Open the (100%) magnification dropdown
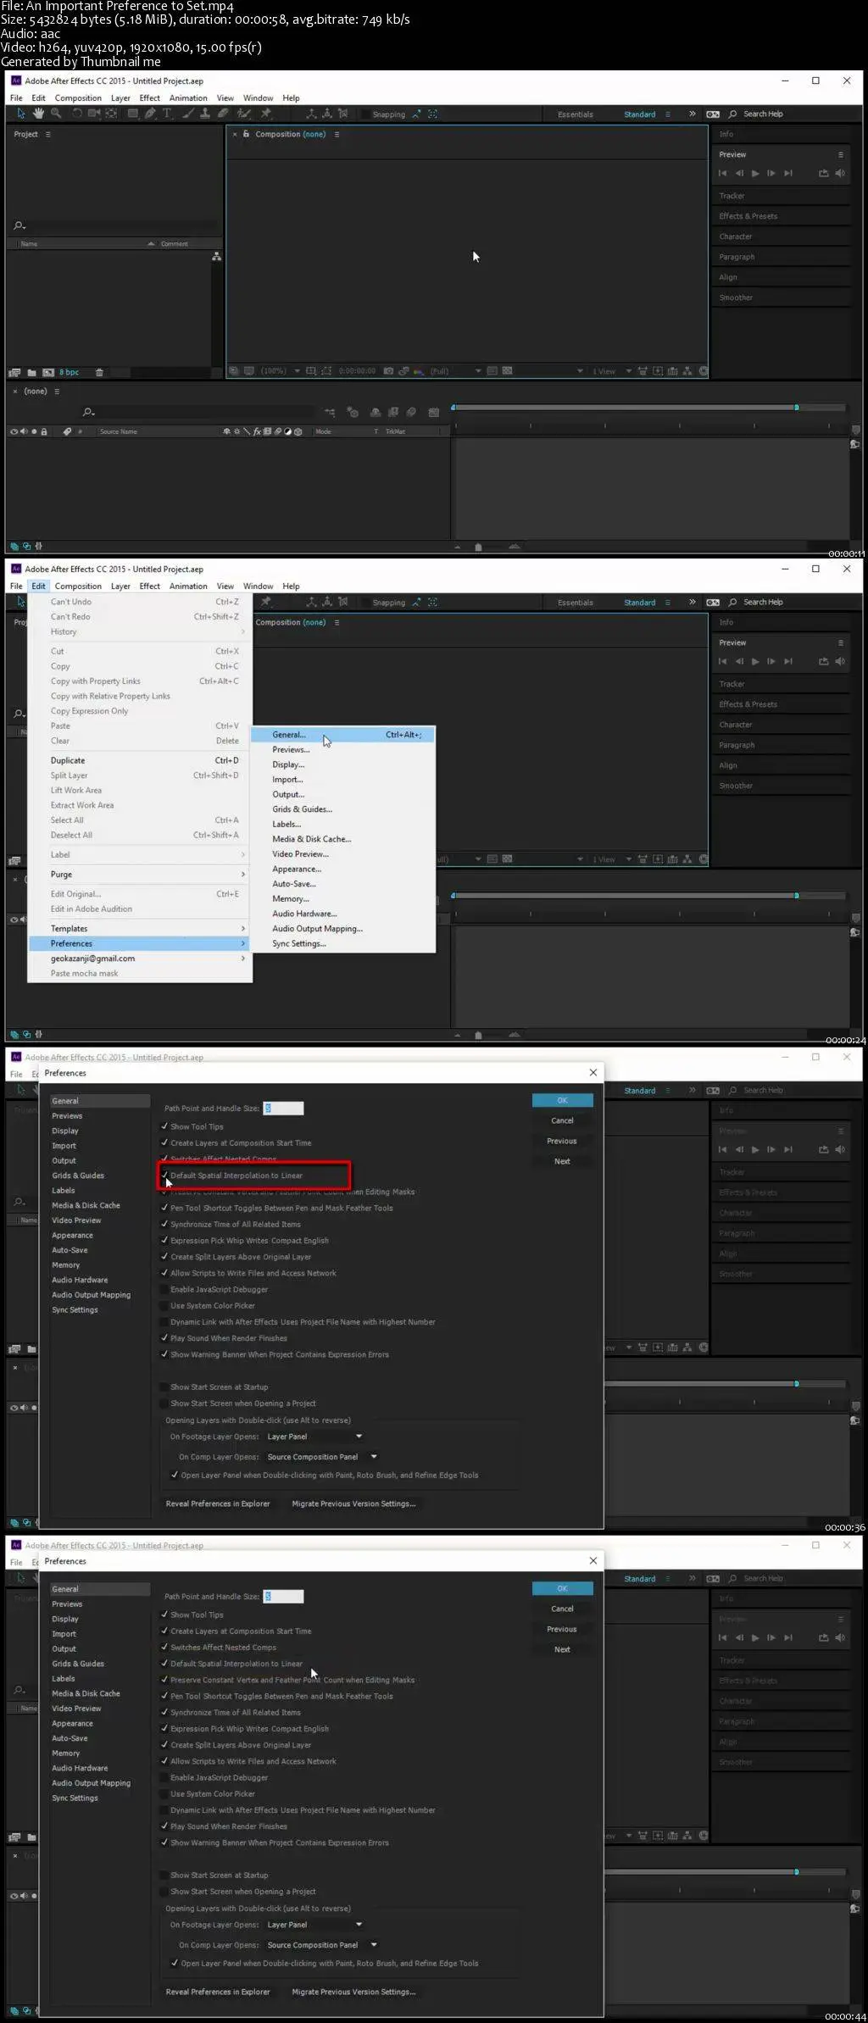This screenshot has width=868, height=2023. [280, 371]
